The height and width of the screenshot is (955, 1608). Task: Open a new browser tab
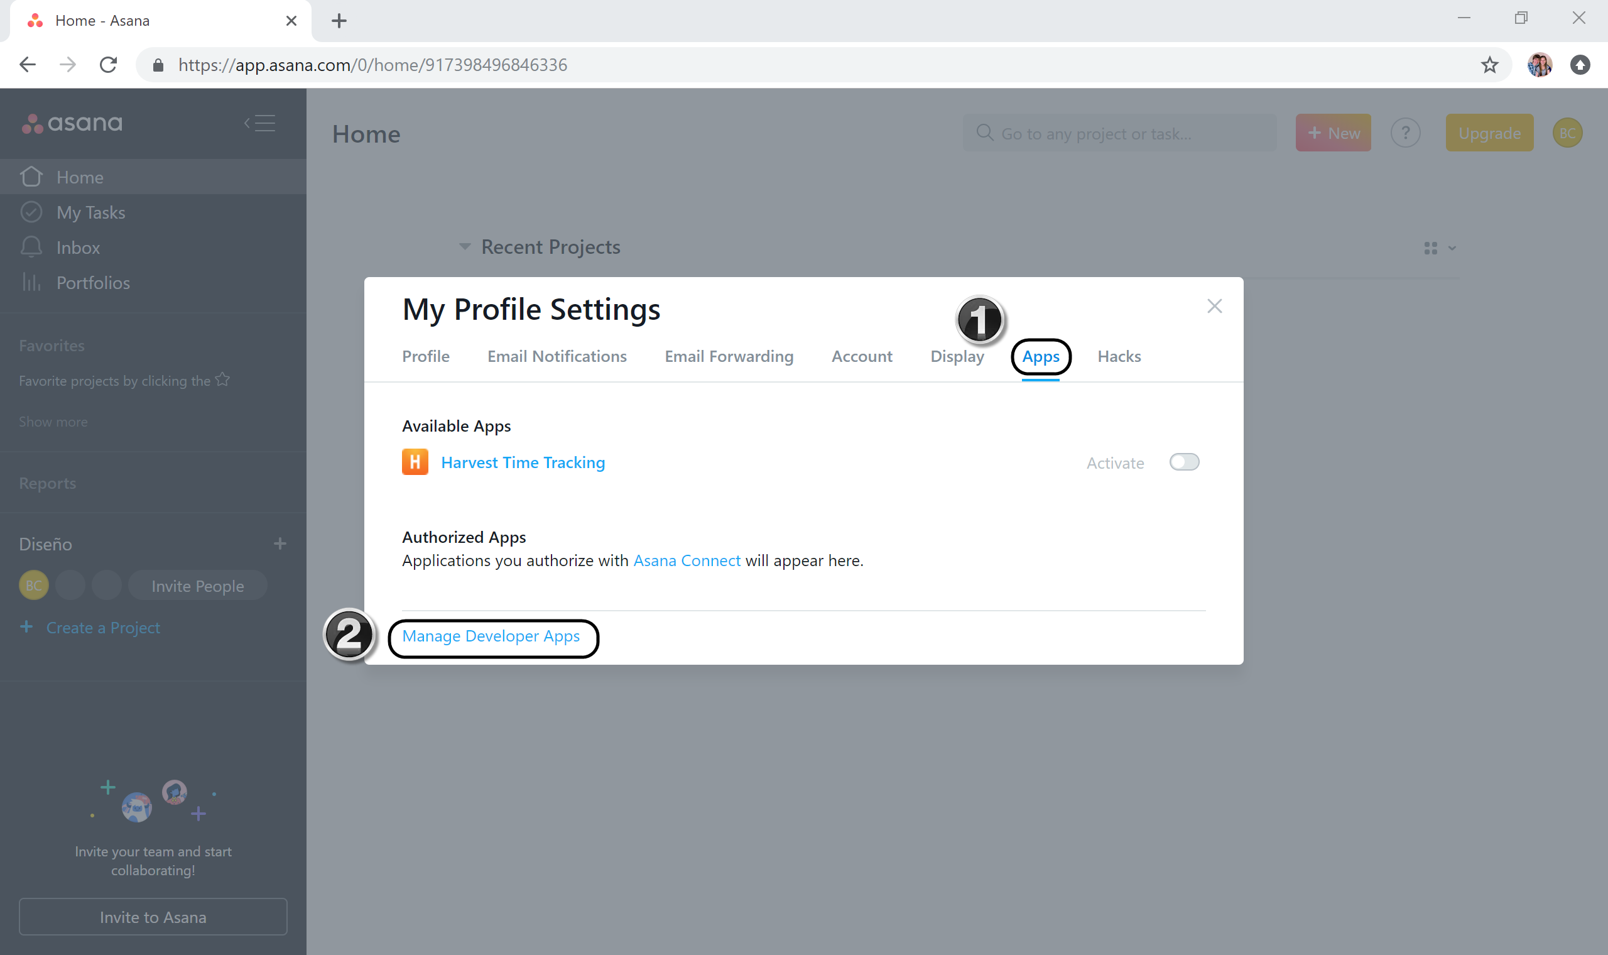pyautogui.click(x=339, y=21)
